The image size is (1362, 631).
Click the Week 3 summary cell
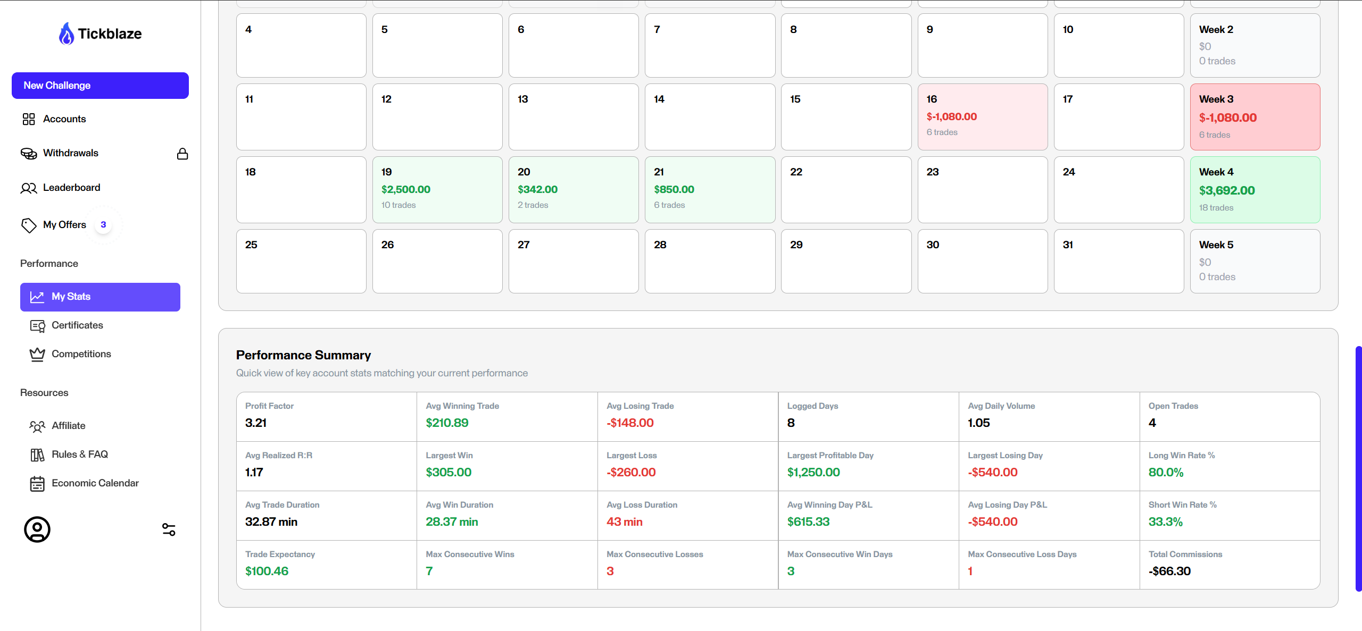1255,117
